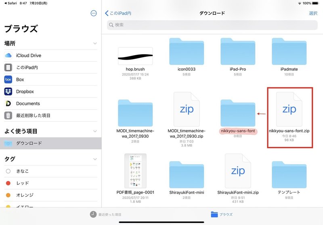Open the icon0033 folder
Image resolution: width=323 pixels, height=225 pixels.
pyautogui.click(x=187, y=52)
